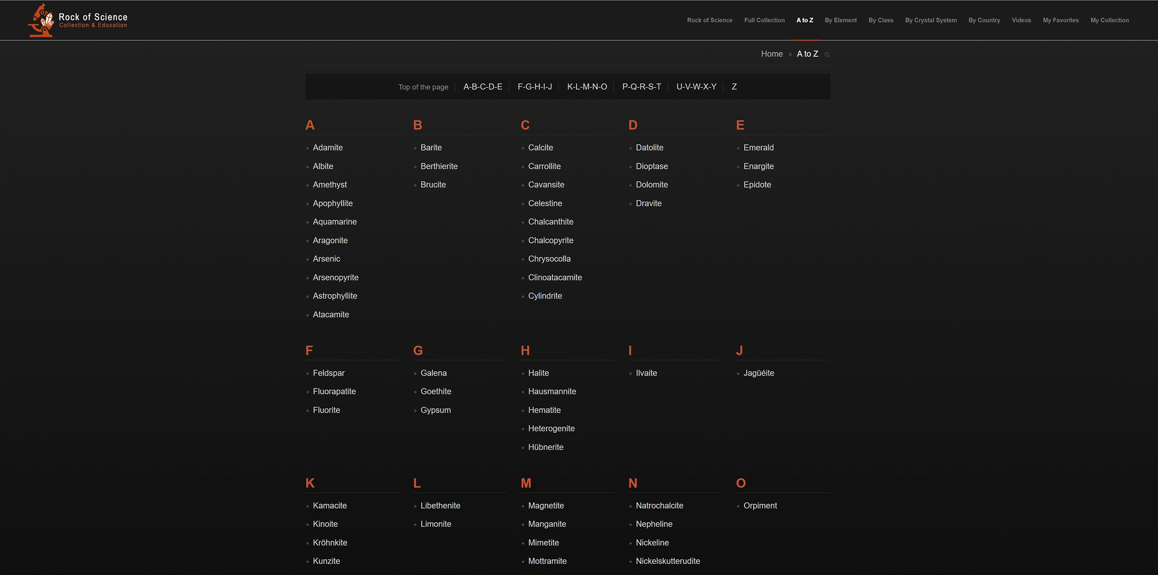Click the Berthierite link
The width and height of the screenshot is (1158, 575).
[439, 166]
